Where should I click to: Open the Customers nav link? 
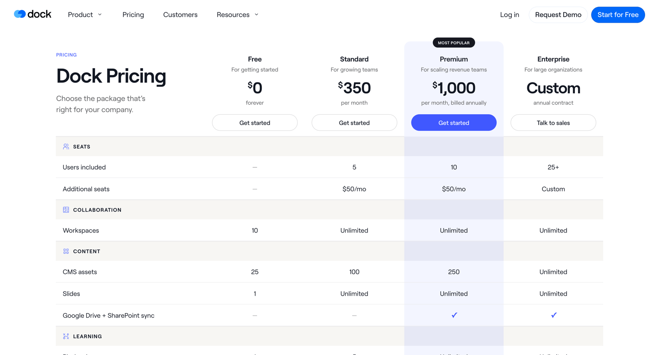pos(180,15)
